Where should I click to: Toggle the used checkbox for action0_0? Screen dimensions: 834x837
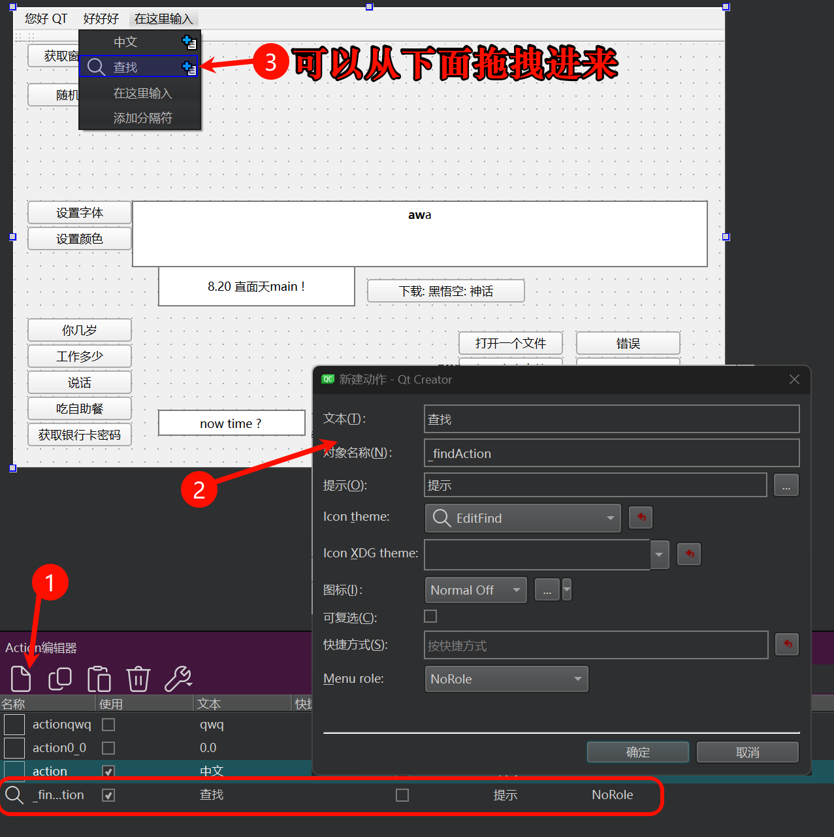[108, 747]
